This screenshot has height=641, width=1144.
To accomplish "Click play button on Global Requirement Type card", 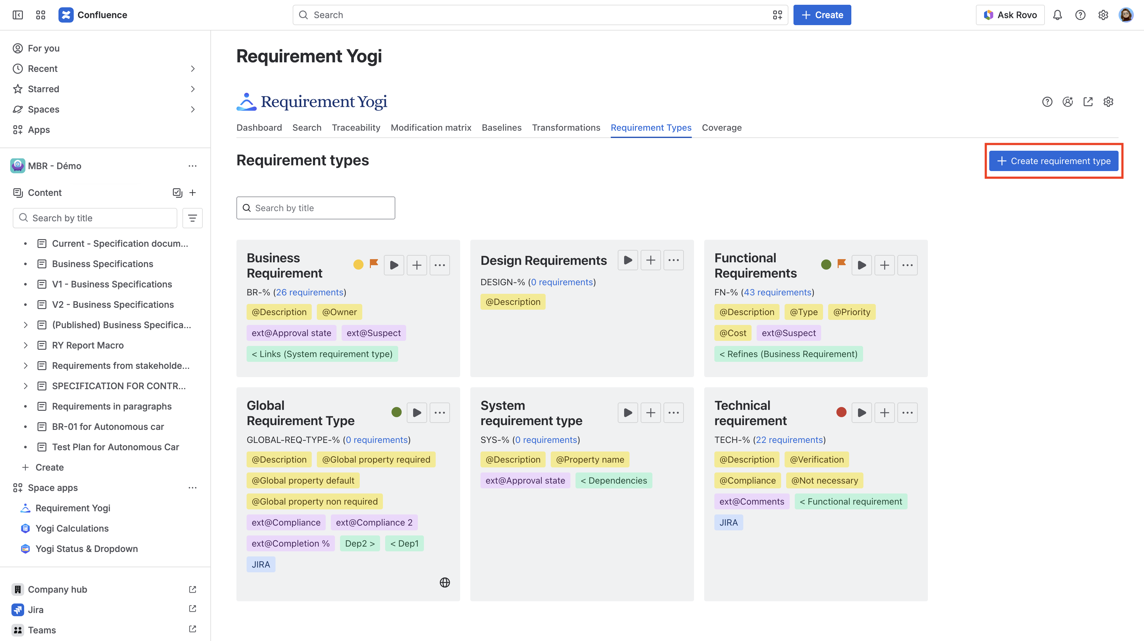I will coord(417,413).
